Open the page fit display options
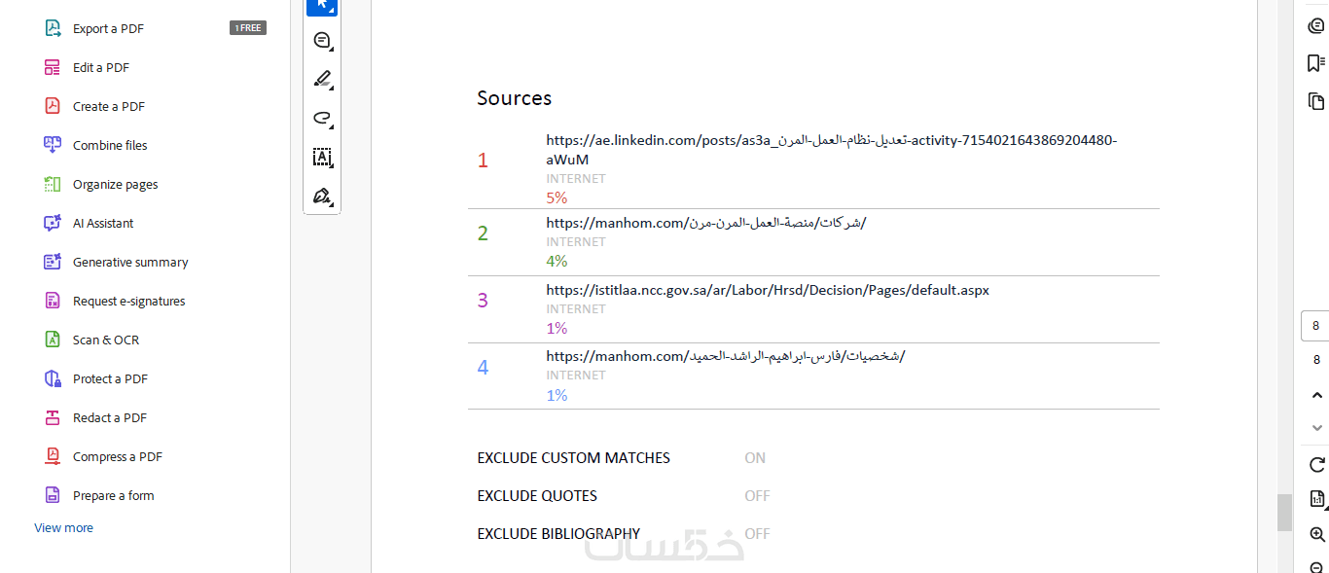 coord(1317,499)
